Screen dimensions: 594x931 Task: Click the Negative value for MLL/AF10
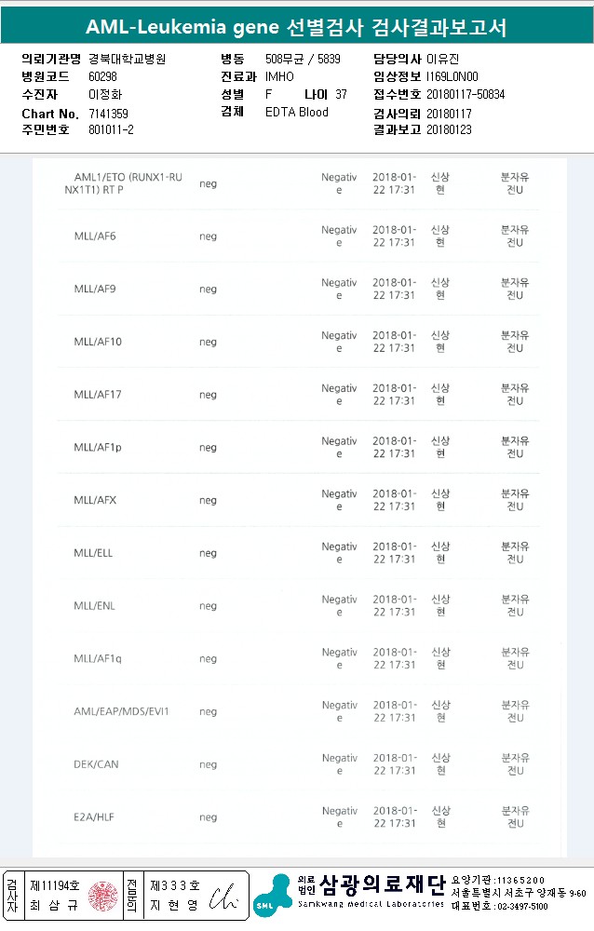(x=339, y=342)
